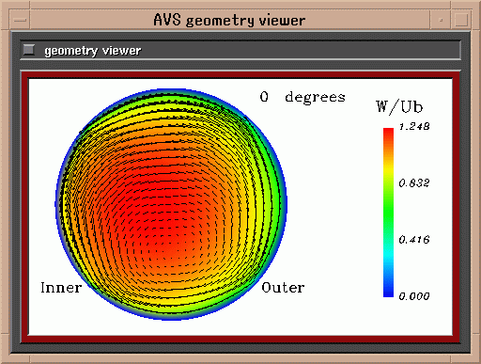The height and width of the screenshot is (364, 481).
Task: Click the small square geometry viewer icon
Action: [x=29, y=50]
